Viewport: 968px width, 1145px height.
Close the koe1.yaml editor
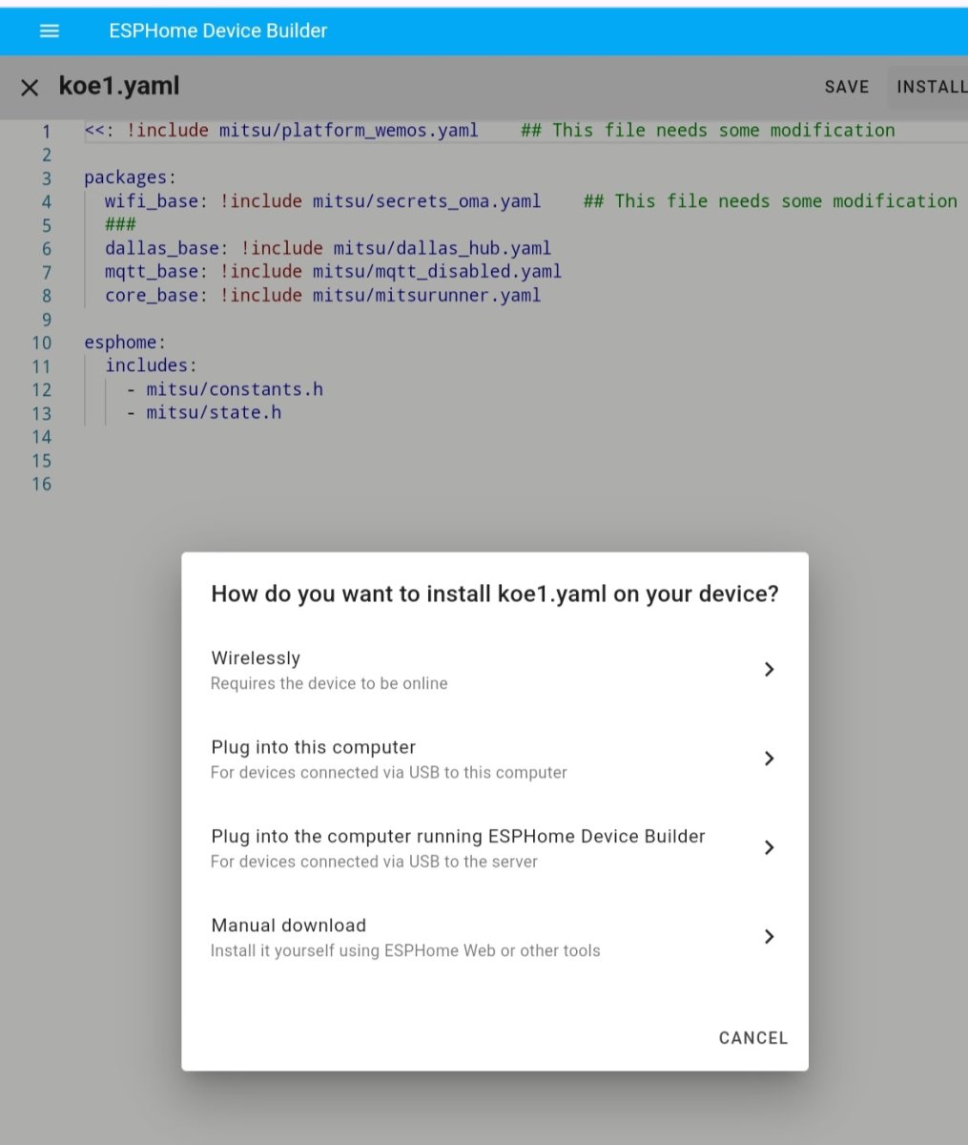point(30,88)
